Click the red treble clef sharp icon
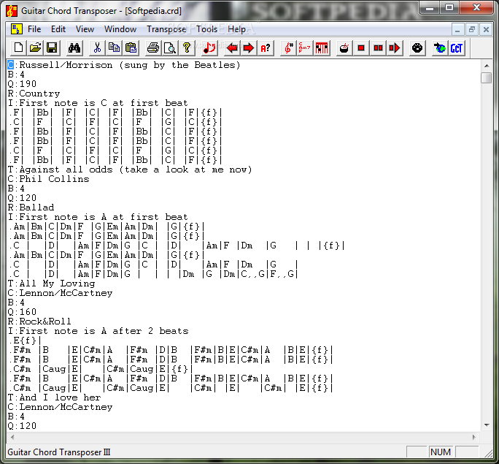Screen dimensions: 499x464 click(x=288, y=48)
